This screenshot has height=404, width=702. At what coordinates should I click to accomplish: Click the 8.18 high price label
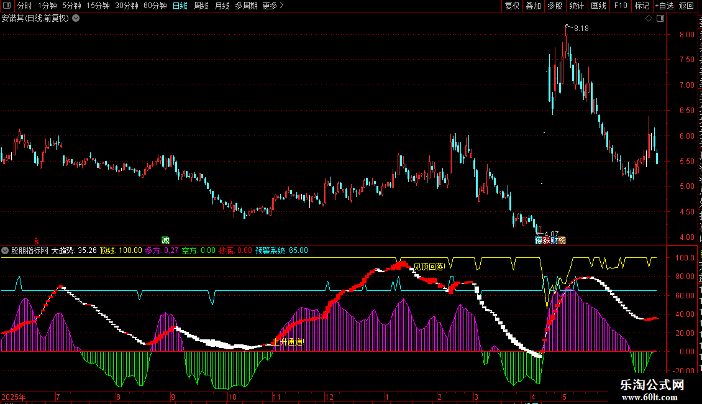(x=581, y=28)
